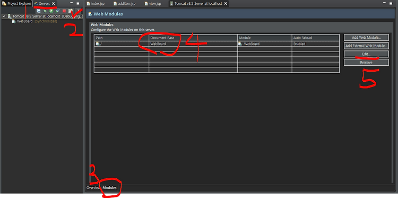Image resolution: width=398 pixels, height=198 pixels.
Task: Click the Auto Reload column header
Action: click(x=316, y=38)
